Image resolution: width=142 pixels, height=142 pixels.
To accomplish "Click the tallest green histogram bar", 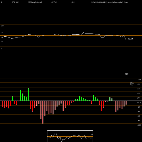I will coord(29,95).
